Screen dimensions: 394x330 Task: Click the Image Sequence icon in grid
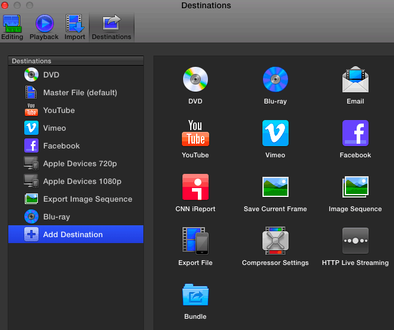355,187
